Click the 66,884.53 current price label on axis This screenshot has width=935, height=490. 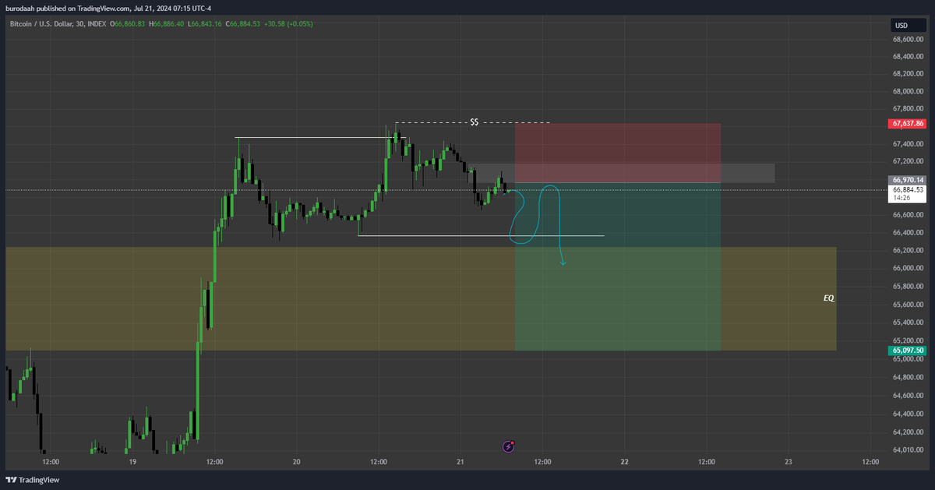pyautogui.click(x=908, y=189)
